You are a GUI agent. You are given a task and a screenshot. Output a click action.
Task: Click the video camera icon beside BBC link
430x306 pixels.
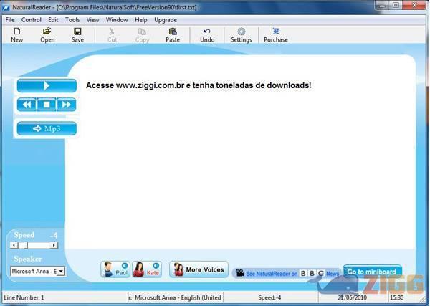pyautogui.click(x=240, y=273)
